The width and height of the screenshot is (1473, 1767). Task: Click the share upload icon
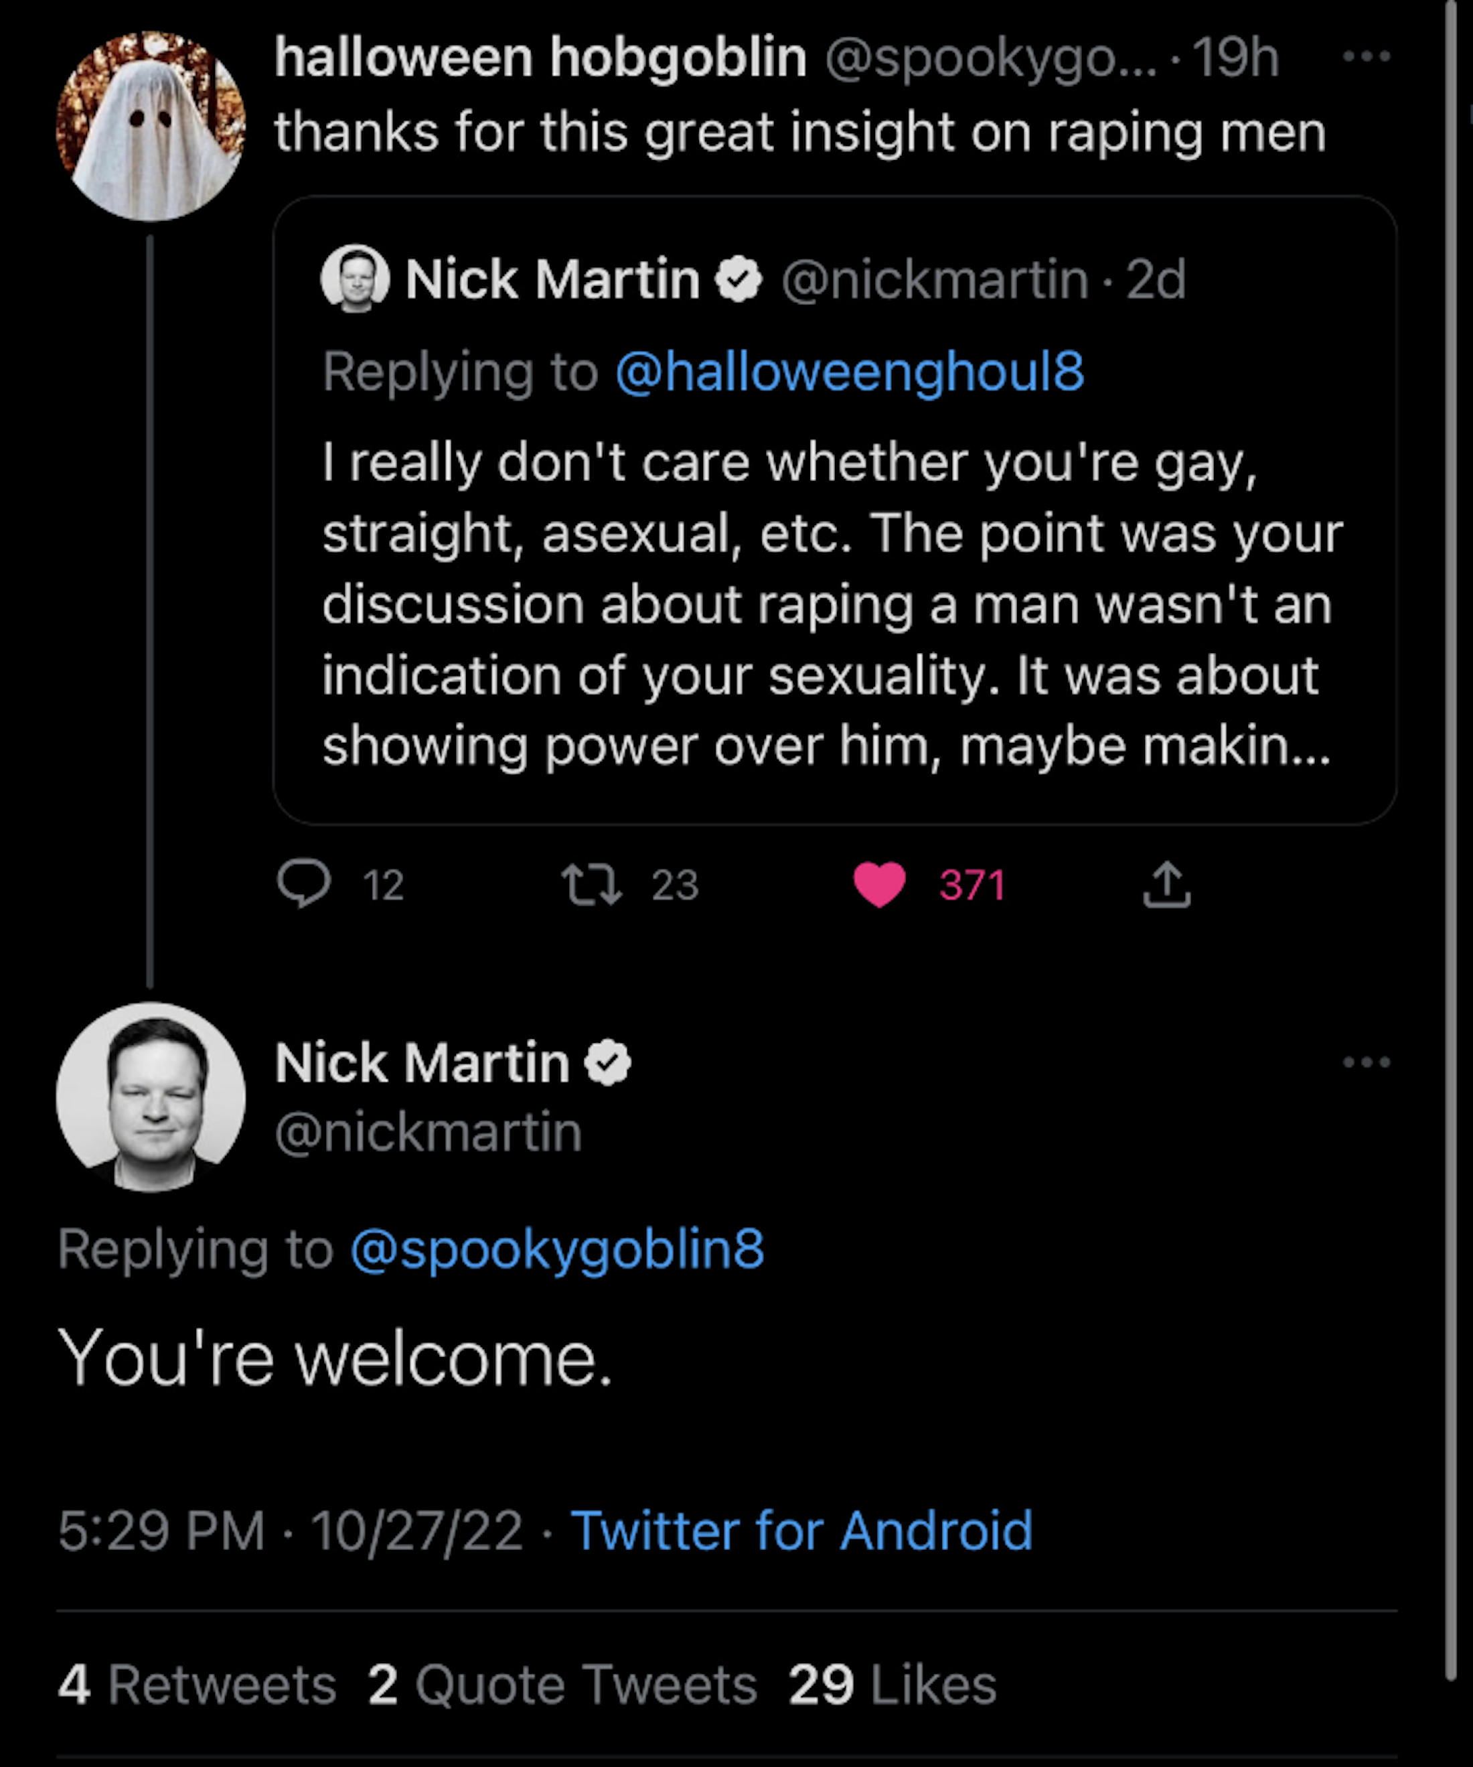(1167, 884)
